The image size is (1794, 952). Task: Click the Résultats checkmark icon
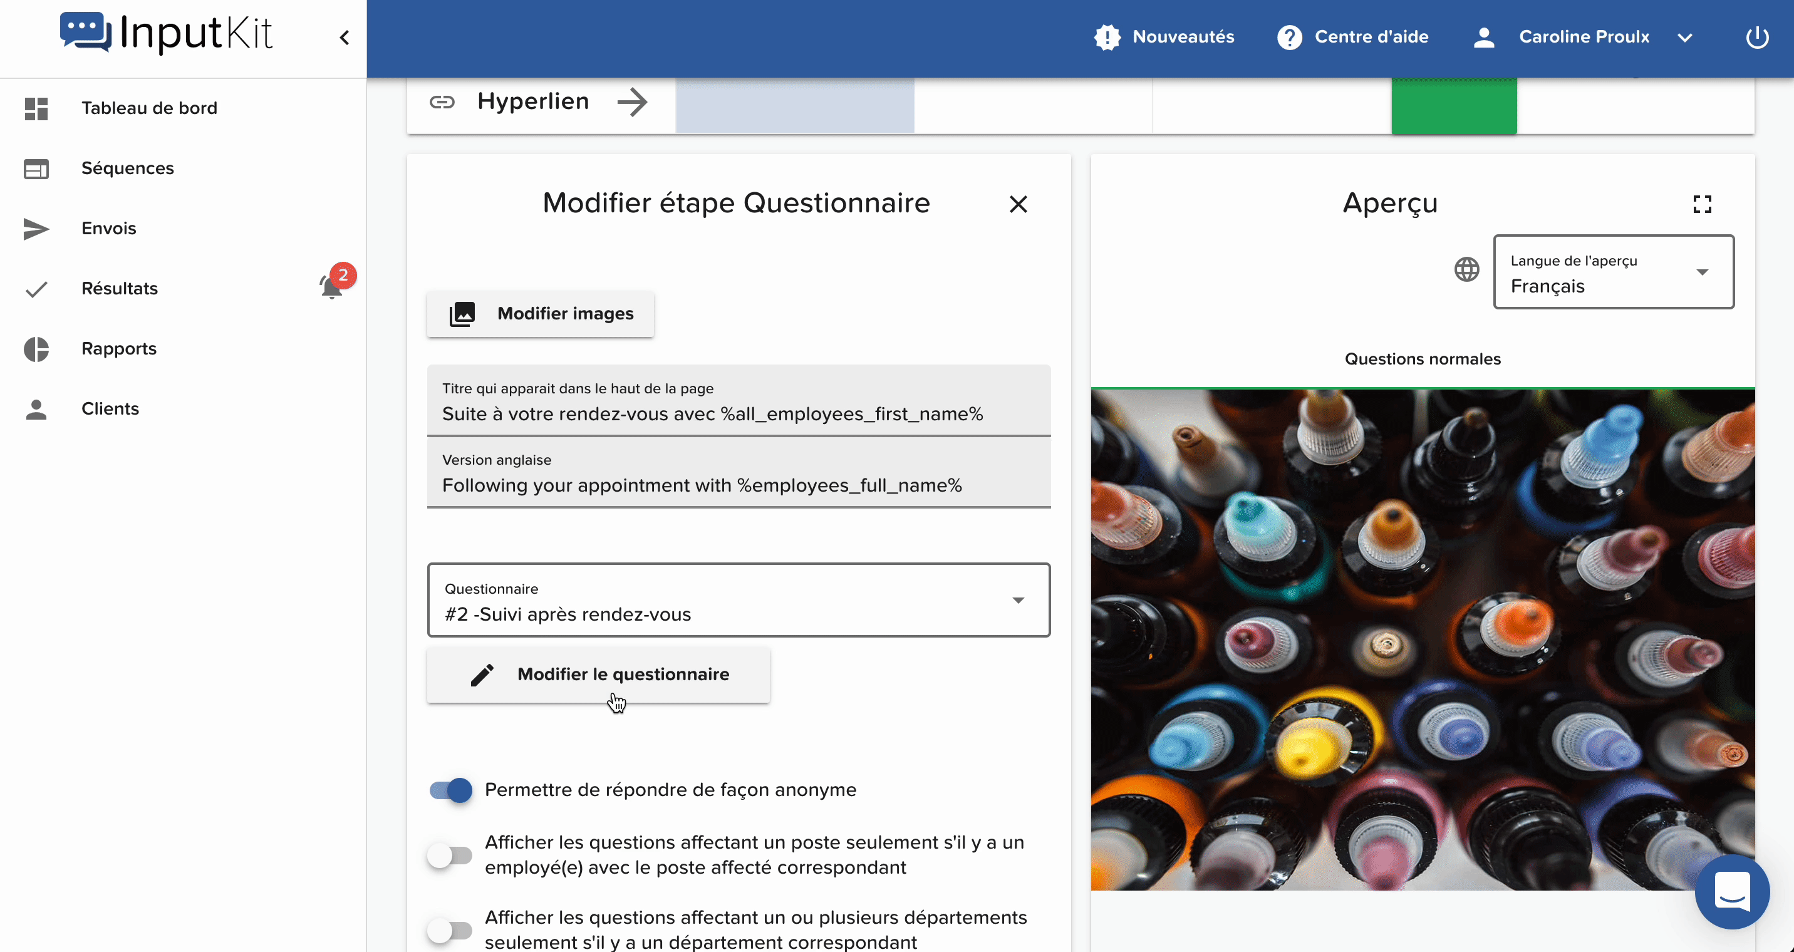[x=36, y=289]
